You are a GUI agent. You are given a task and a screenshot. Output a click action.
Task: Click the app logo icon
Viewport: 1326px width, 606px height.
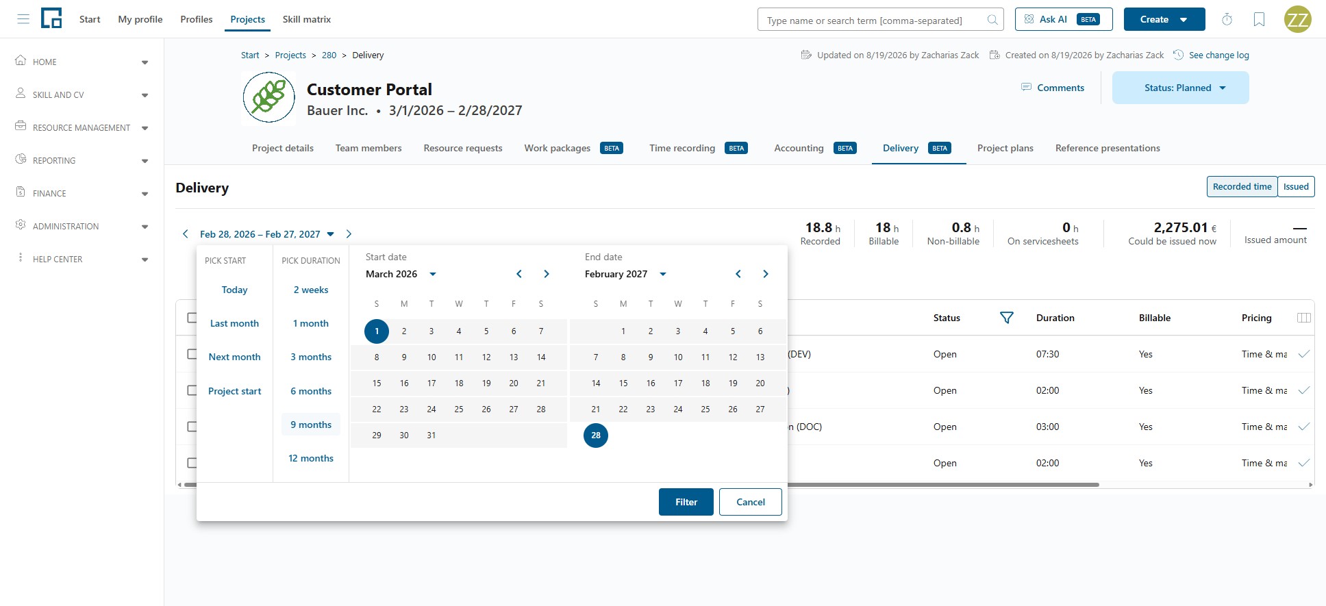click(x=51, y=18)
